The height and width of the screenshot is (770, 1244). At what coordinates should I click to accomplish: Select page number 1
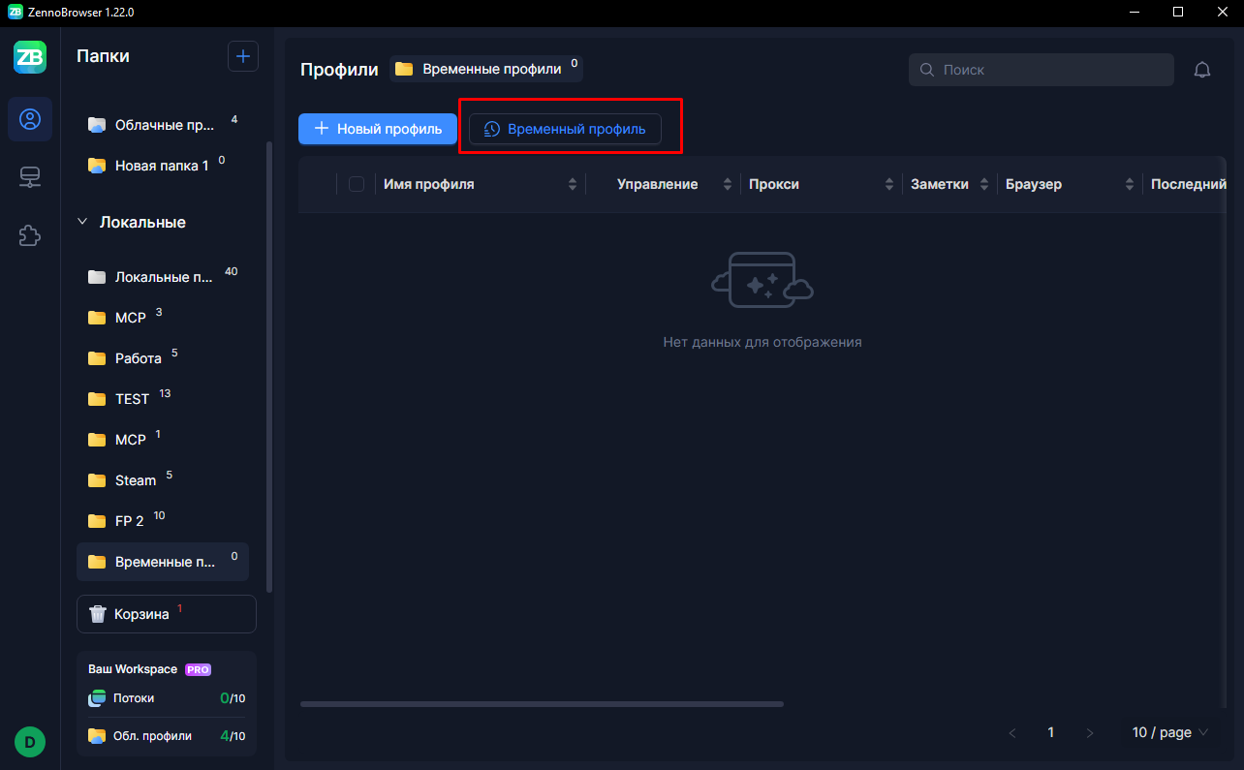1051,733
